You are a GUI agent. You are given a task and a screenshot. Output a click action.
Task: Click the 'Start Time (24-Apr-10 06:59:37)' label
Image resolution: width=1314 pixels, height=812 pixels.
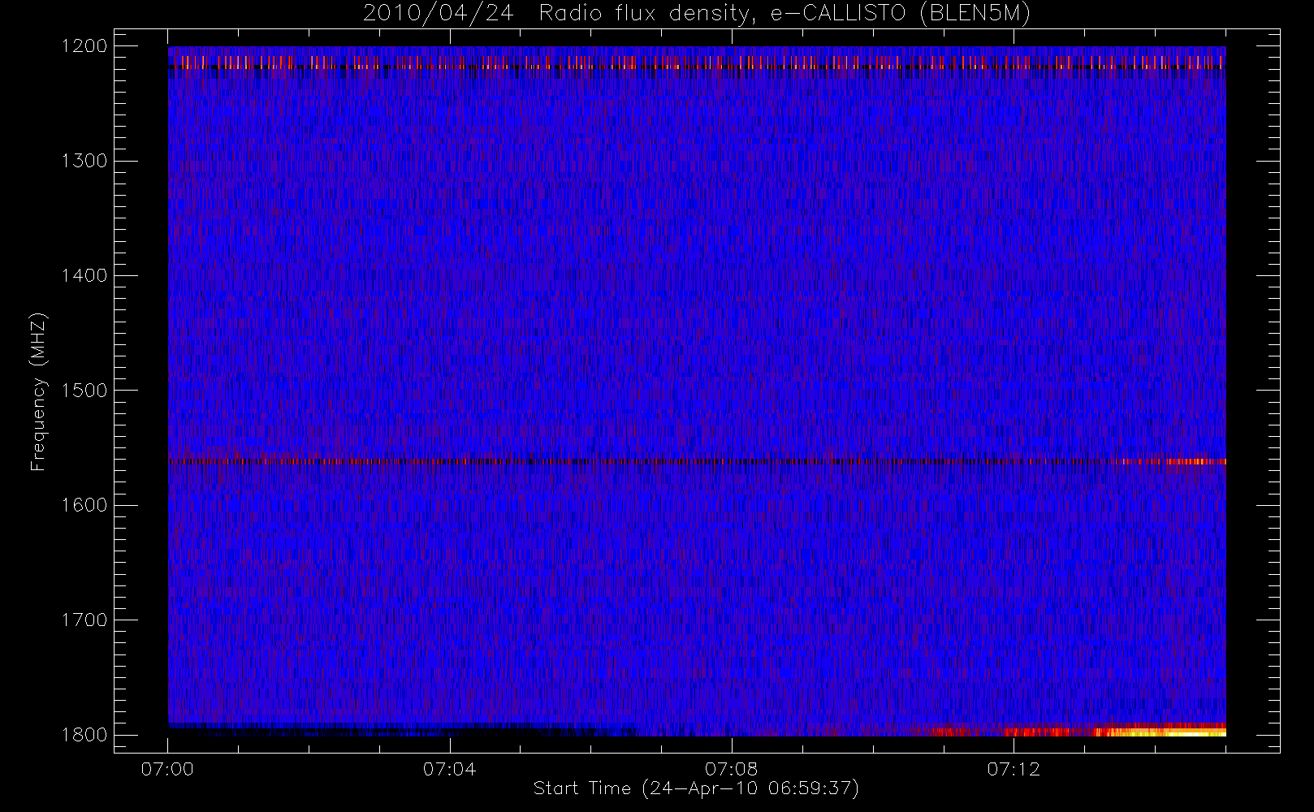pyautogui.click(x=696, y=788)
